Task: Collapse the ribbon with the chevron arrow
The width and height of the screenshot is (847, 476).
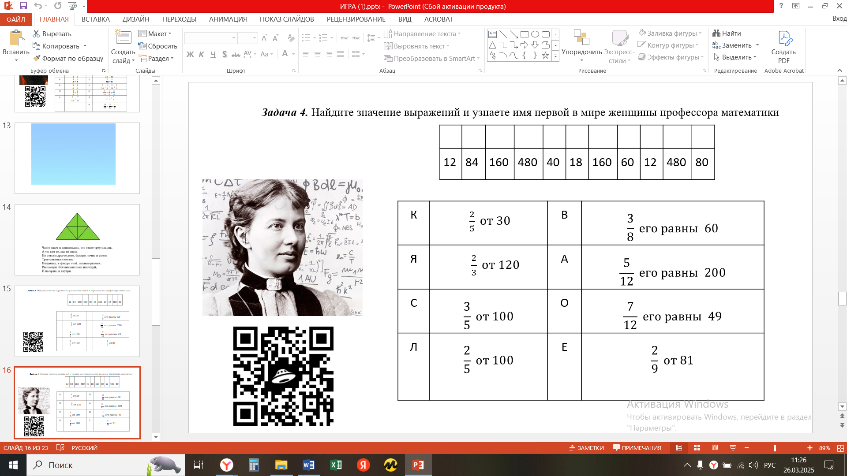Action: 840,71
